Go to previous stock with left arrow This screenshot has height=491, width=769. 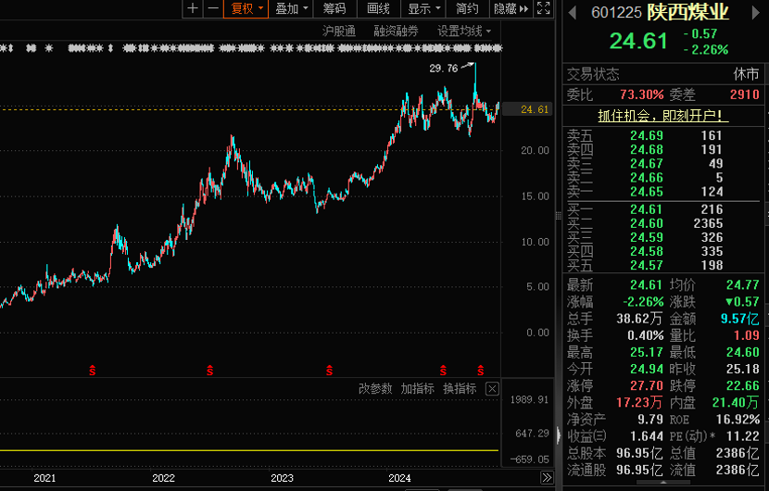[572, 12]
